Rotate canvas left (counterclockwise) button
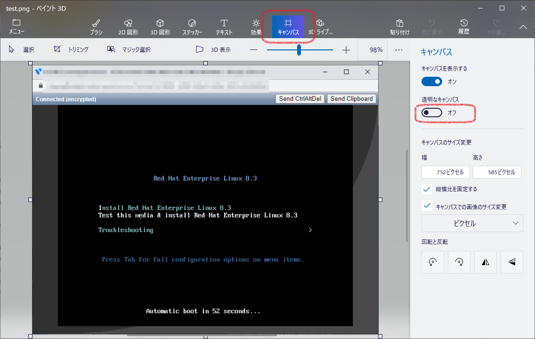Viewport: 535px width, 339px height. pos(433,262)
